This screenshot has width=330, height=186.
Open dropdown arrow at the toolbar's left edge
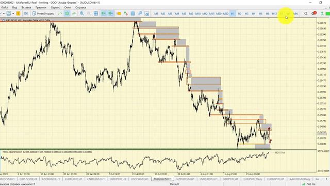(4, 13)
